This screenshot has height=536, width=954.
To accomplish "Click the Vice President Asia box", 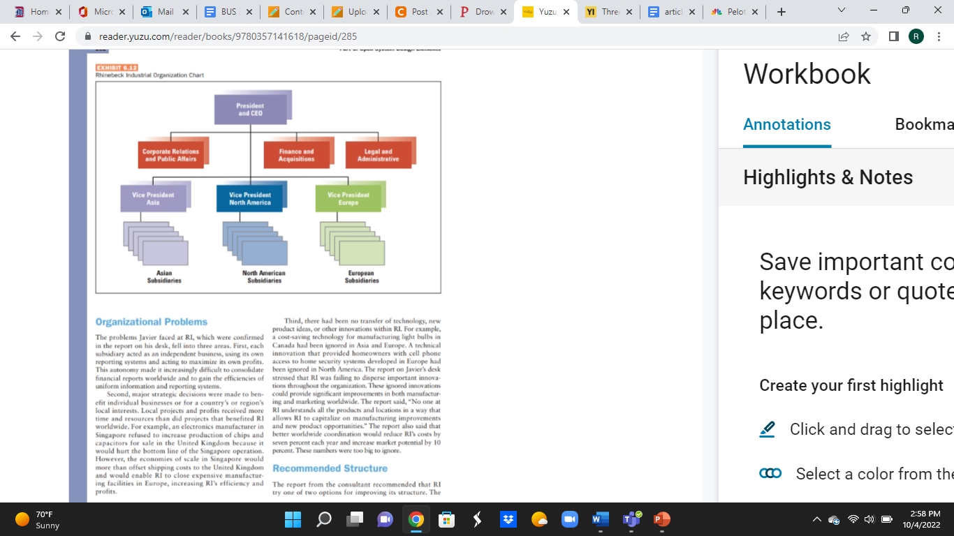I will (154, 199).
